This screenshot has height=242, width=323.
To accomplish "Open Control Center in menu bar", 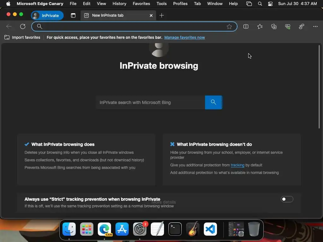I will (x=270, y=4).
